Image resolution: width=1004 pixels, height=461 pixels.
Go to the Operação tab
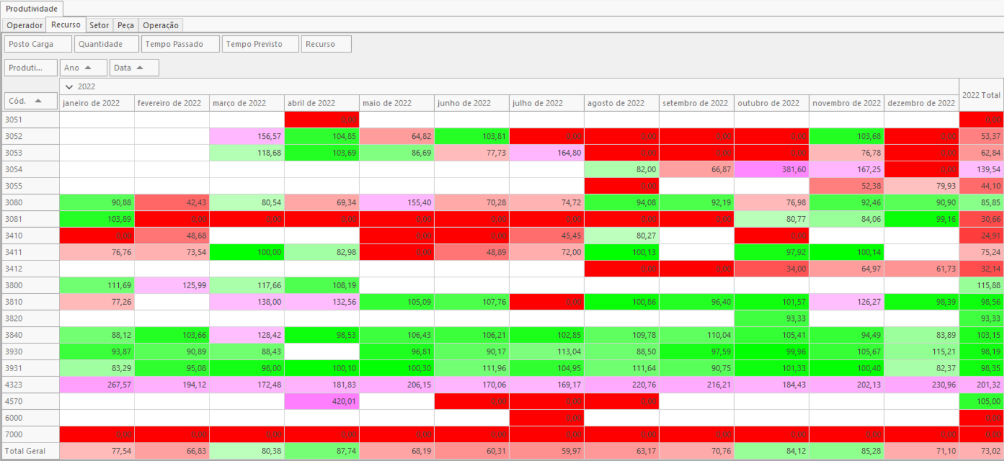pyautogui.click(x=160, y=25)
